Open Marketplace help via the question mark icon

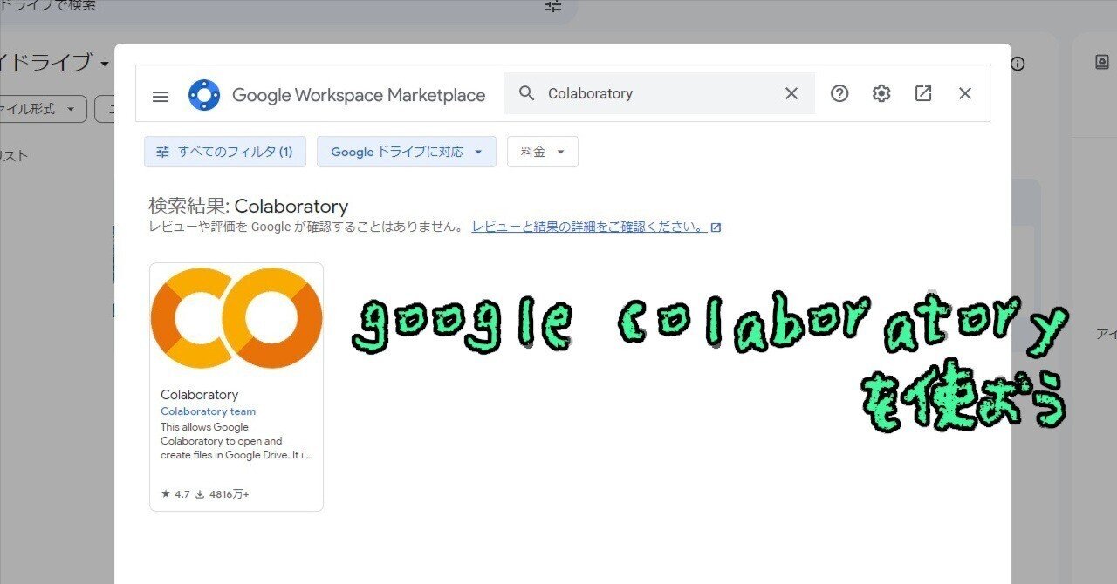839,93
